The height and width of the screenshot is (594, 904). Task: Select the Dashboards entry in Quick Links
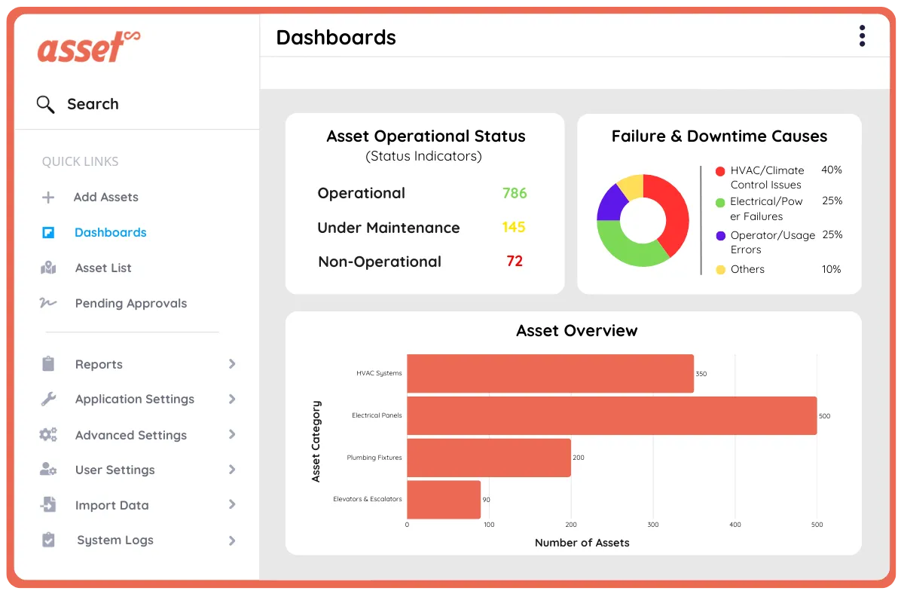click(111, 232)
